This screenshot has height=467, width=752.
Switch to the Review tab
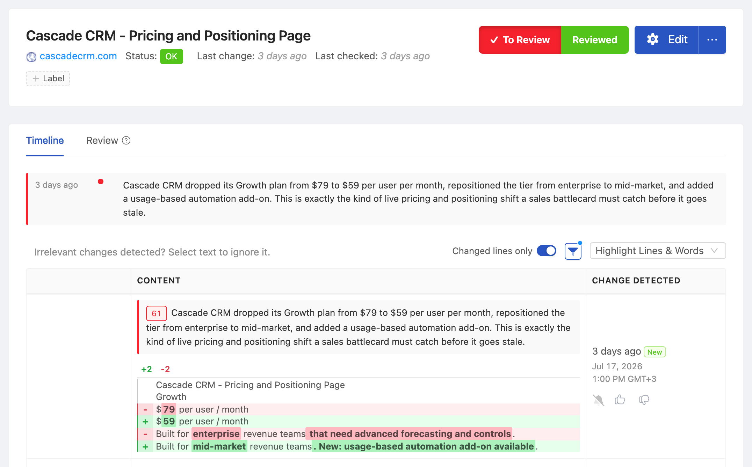(x=102, y=140)
